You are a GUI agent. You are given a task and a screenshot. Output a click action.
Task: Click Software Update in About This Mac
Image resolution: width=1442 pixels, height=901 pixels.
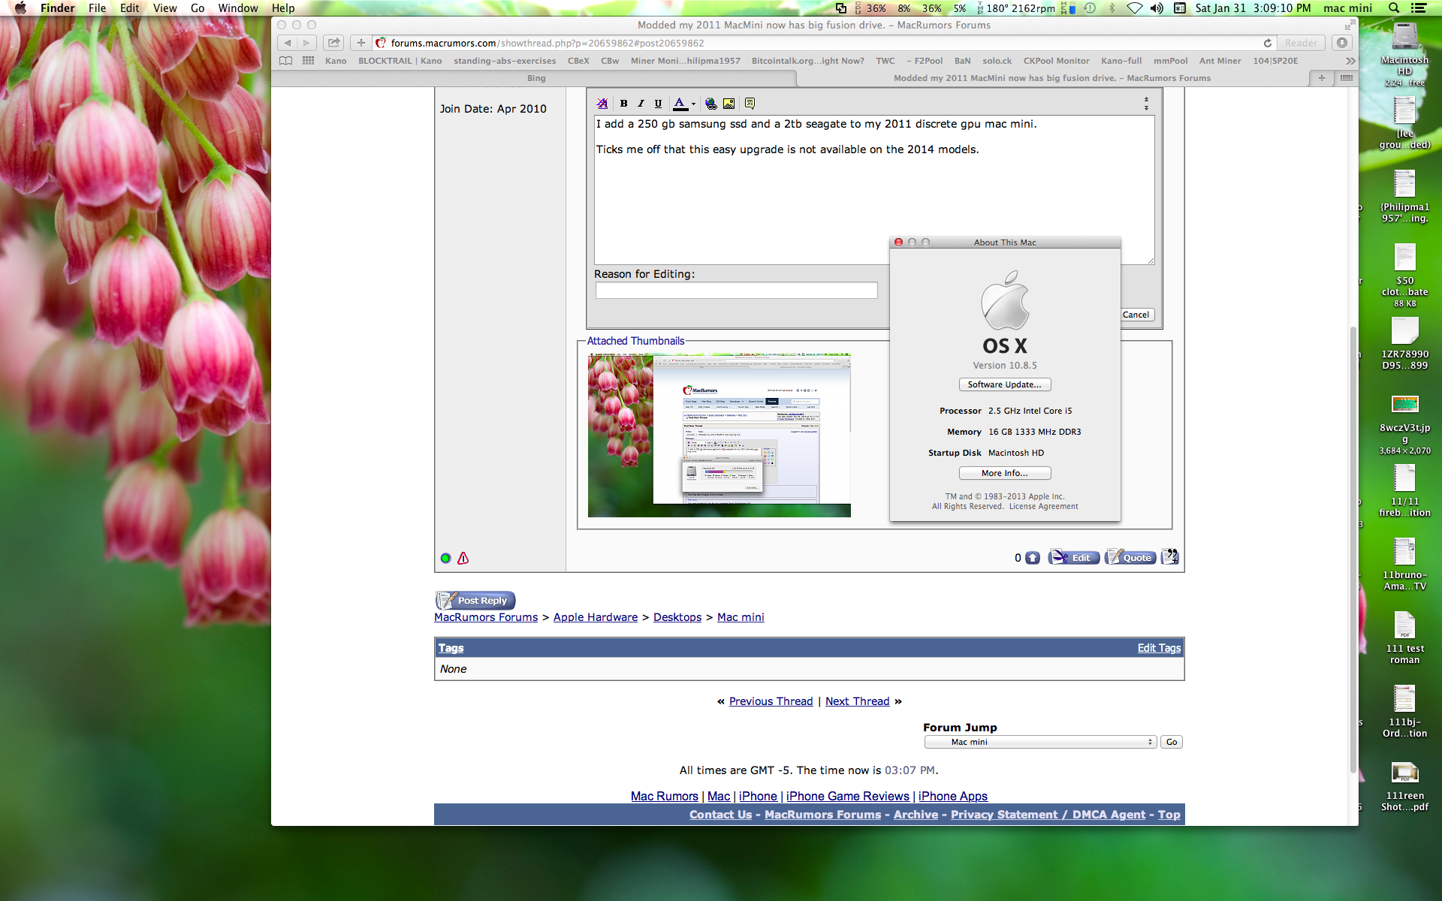point(1005,384)
